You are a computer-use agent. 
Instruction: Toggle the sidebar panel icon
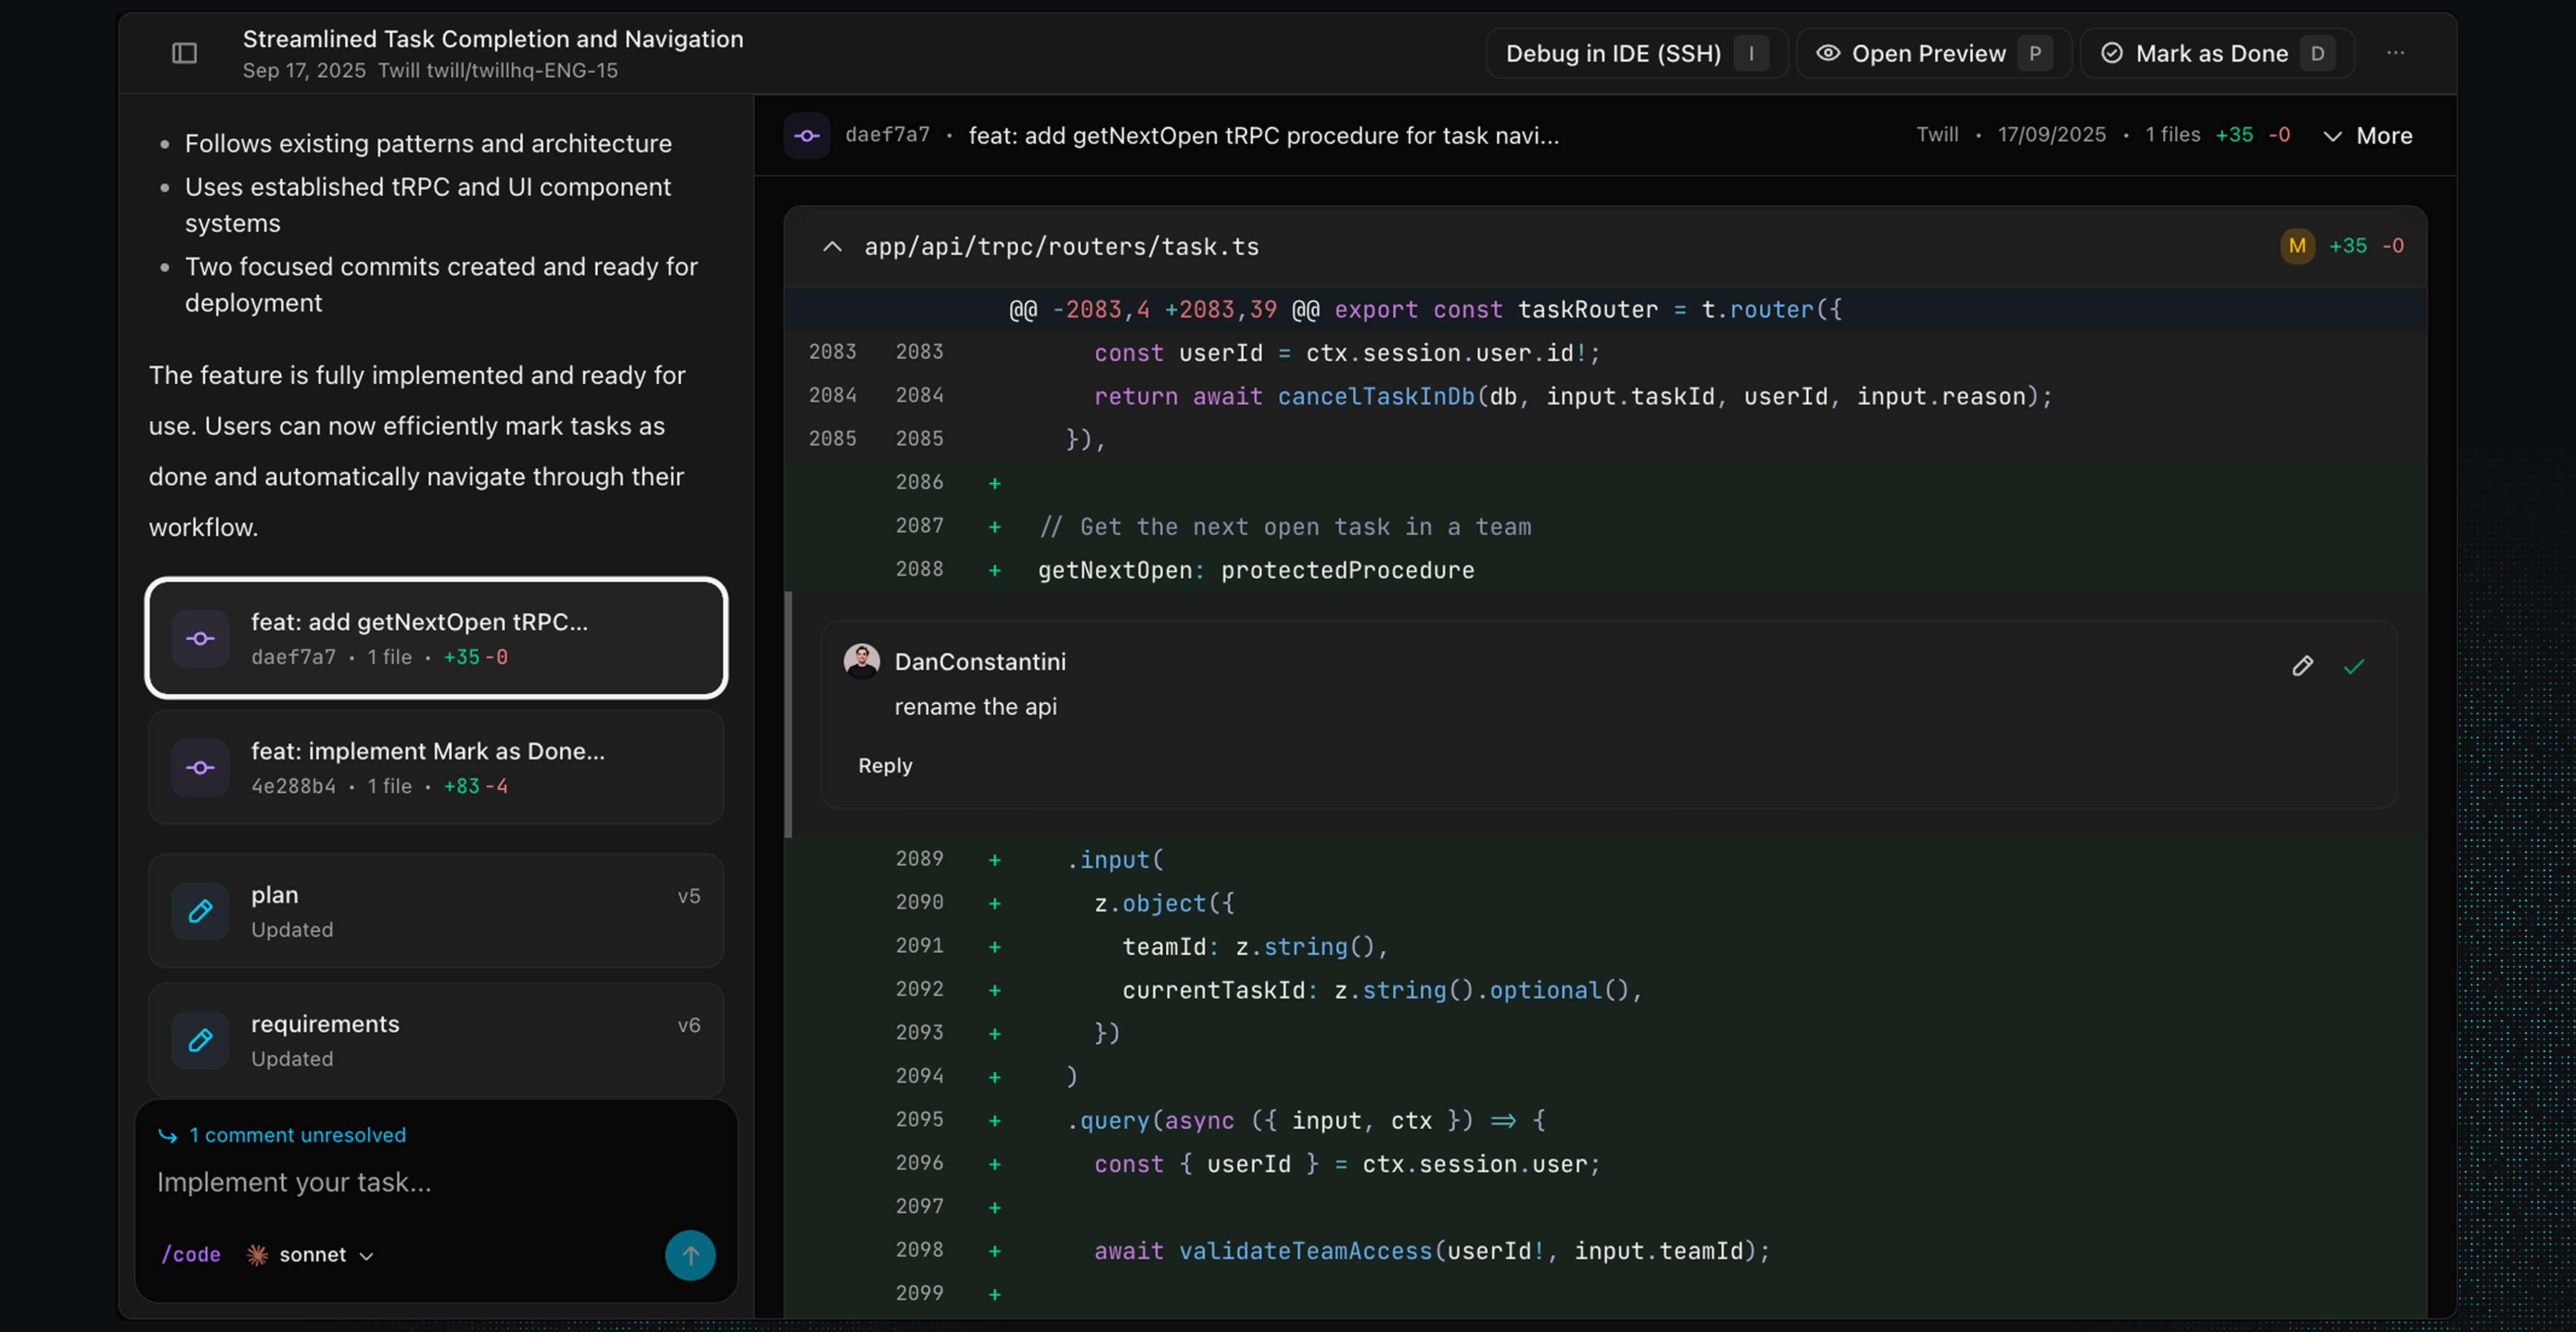coord(184,53)
